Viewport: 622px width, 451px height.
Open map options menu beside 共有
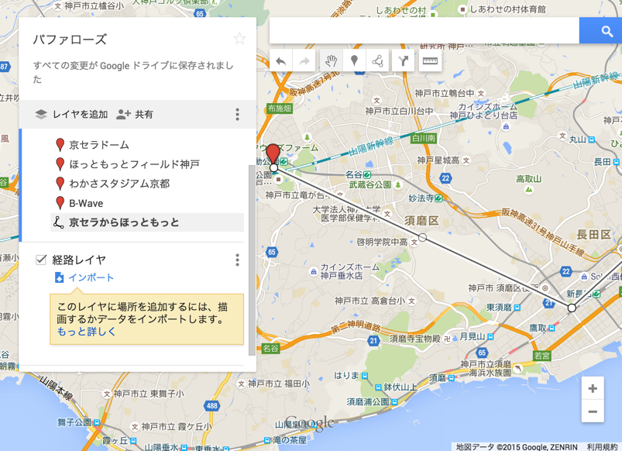coord(237,115)
